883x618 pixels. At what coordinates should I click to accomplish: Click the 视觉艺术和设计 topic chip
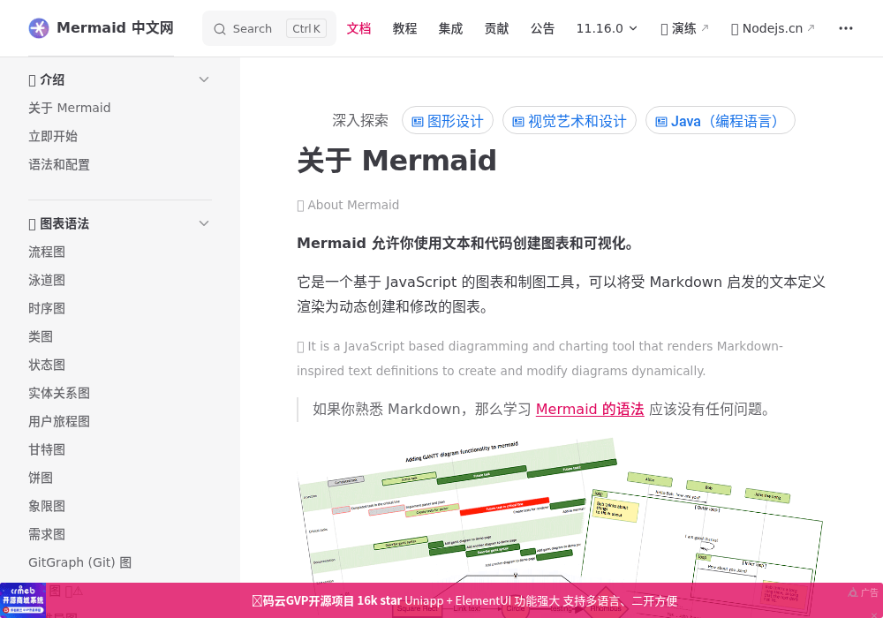click(x=570, y=120)
